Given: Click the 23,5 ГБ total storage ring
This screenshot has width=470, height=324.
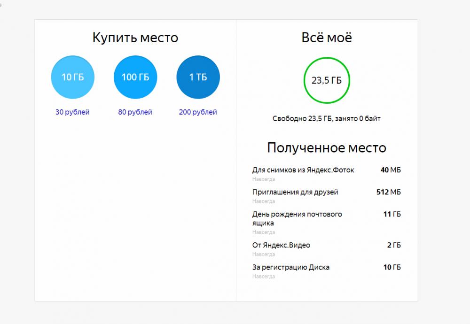Looking at the screenshot, I should [x=327, y=80].
